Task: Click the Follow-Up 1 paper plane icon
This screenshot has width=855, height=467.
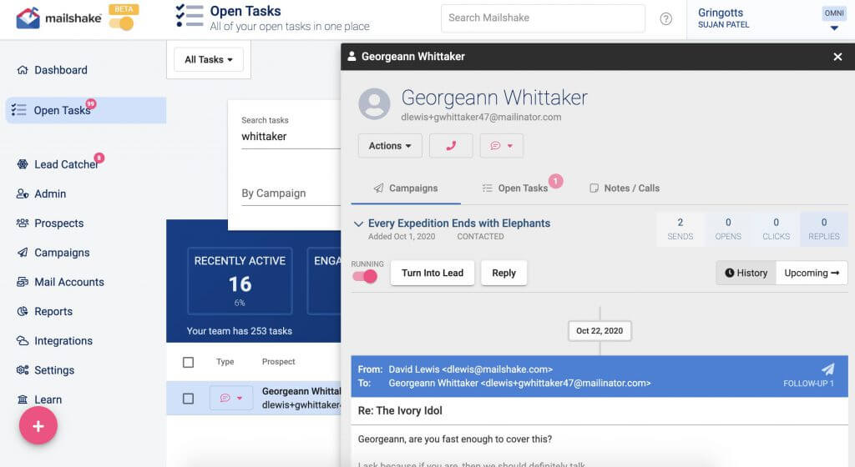Action: point(827,369)
